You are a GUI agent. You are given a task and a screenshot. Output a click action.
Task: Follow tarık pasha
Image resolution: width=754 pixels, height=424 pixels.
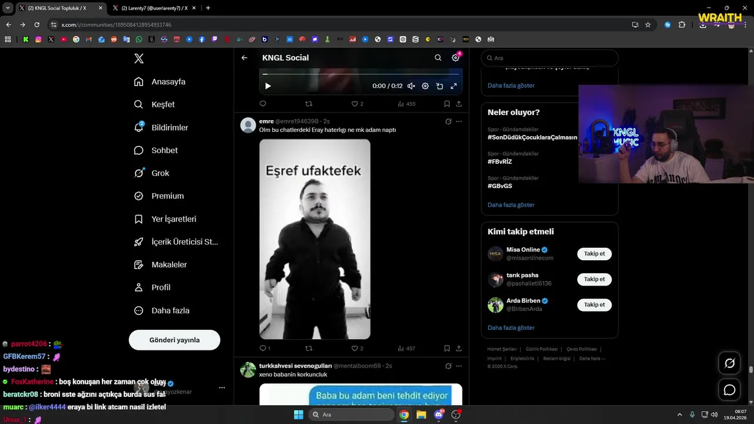594,279
